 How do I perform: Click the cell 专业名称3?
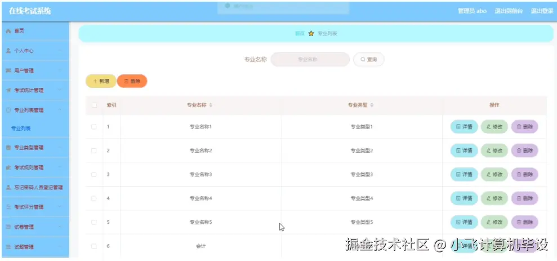[x=200, y=174]
